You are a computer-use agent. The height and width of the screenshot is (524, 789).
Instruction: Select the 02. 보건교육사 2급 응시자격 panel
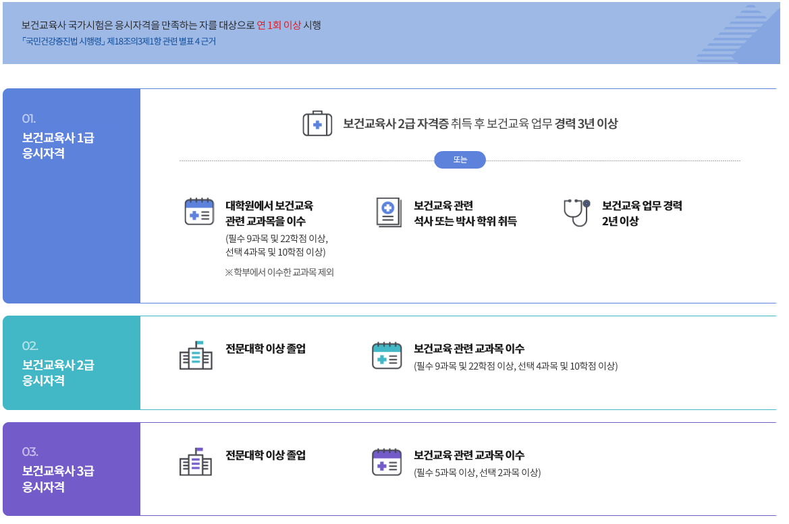point(72,363)
